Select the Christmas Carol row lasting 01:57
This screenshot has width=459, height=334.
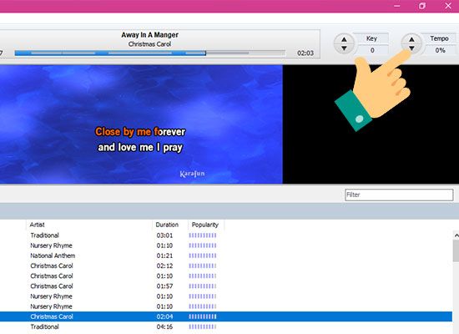(x=226, y=286)
